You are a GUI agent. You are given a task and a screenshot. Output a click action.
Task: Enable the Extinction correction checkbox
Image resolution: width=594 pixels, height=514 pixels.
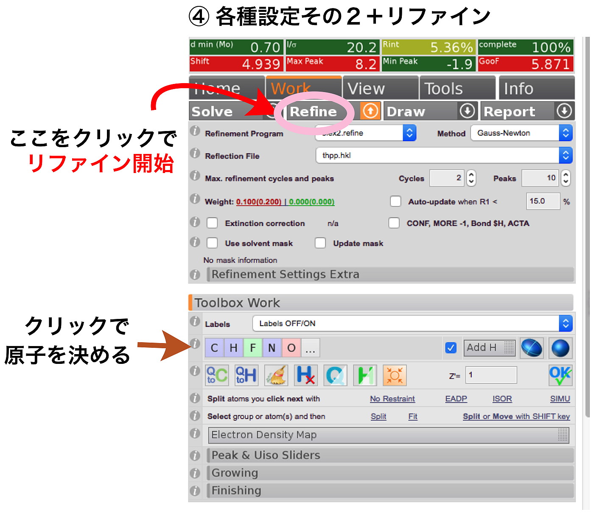(212, 223)
